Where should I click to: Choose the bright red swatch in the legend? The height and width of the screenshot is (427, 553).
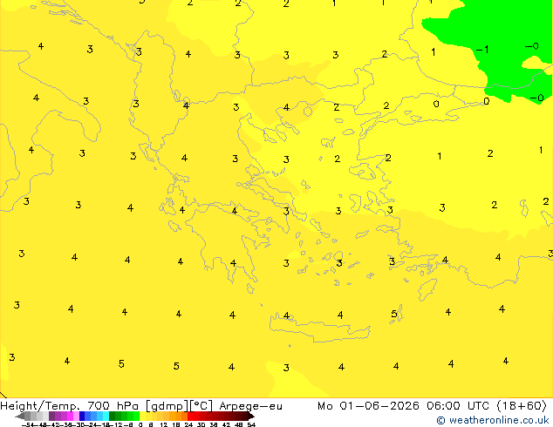click(x=190, y=416)
